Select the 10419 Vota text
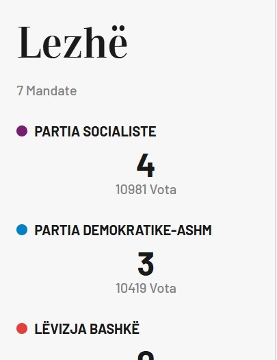Image resolution: width=277 pixels, height=360 pixels. click(x=146, y=289)
